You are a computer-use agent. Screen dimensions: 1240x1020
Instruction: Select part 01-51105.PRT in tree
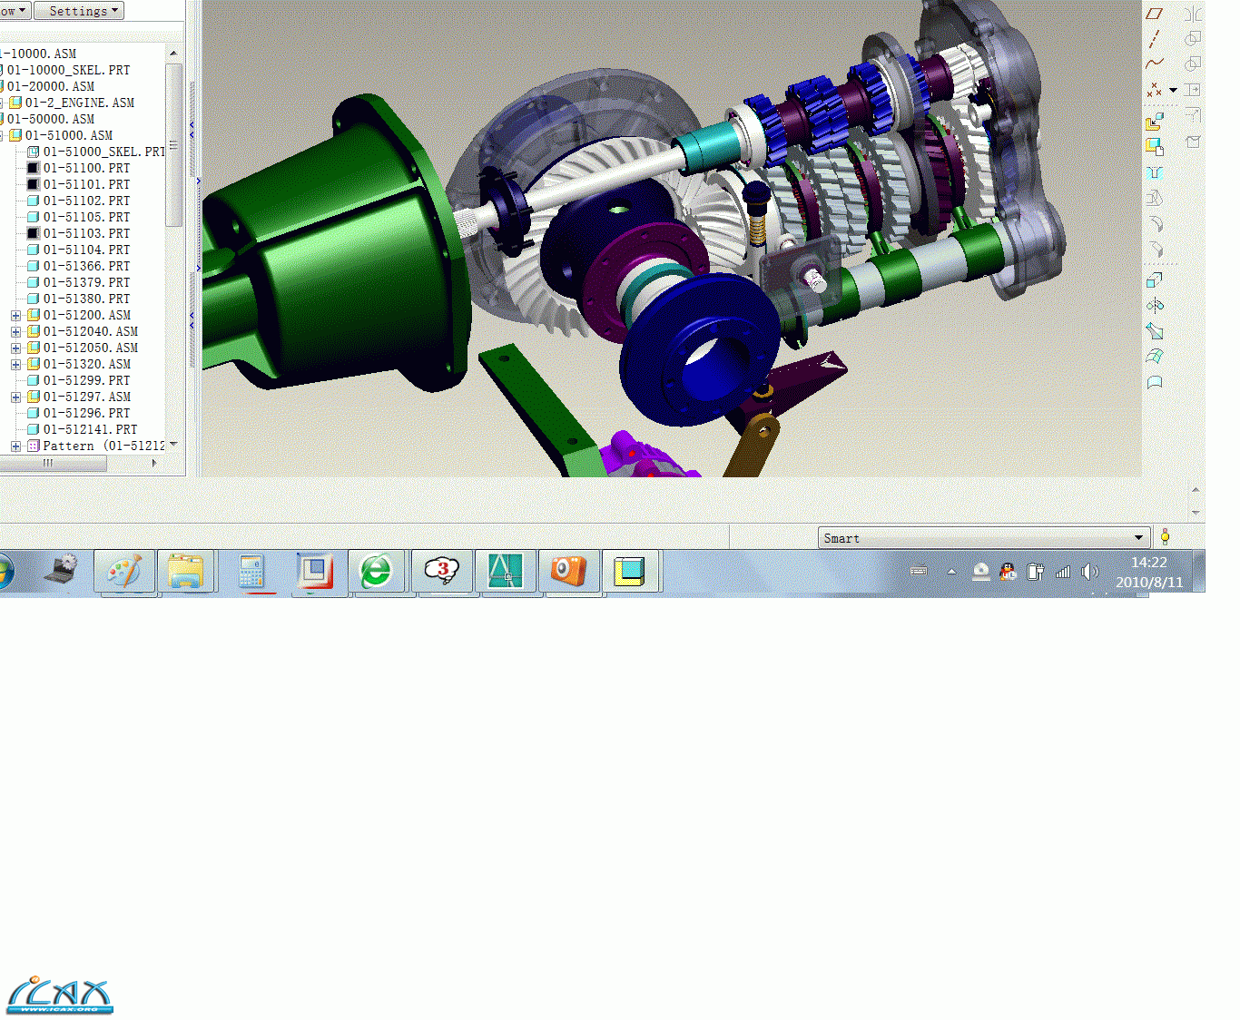tap(86, 217)
